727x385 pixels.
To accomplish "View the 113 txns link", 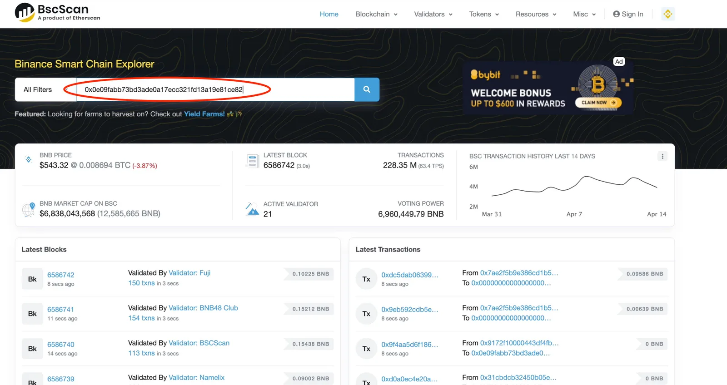I will (x=141, y=353).
